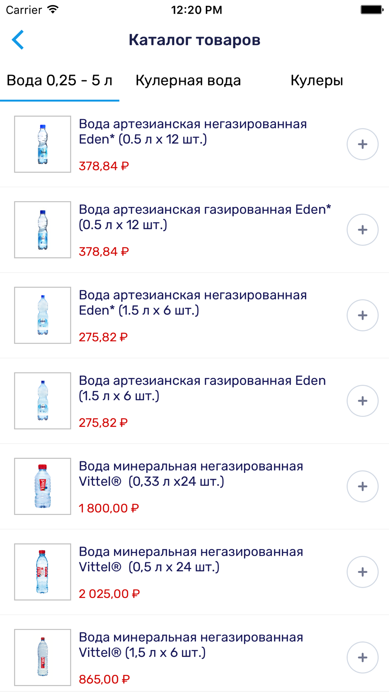The image size is (389, 692).
Task: Tap the Vittel 2 025,00 ₽ price
Action: (x=109, y=594)
